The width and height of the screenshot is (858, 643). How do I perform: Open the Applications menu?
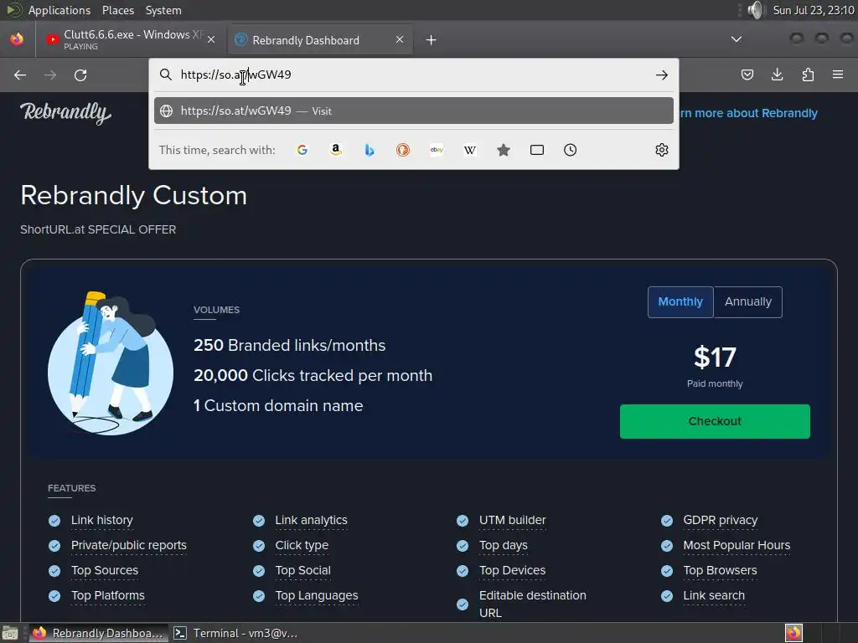[x=59, y=10]
